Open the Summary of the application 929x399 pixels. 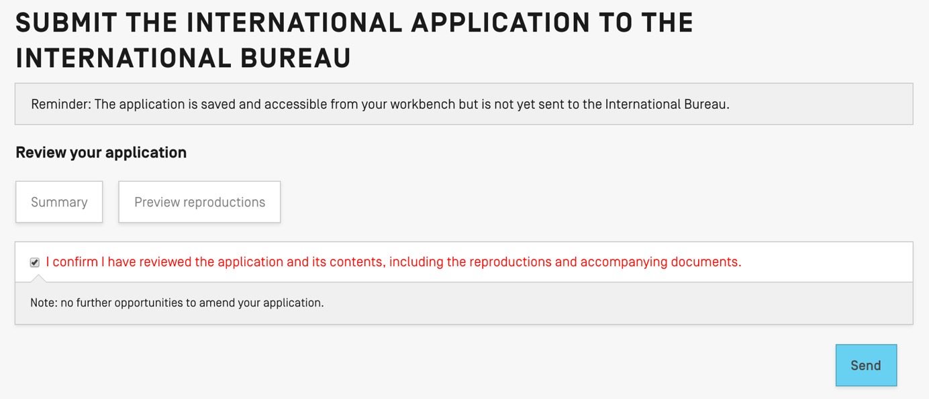tap(59, 202)
